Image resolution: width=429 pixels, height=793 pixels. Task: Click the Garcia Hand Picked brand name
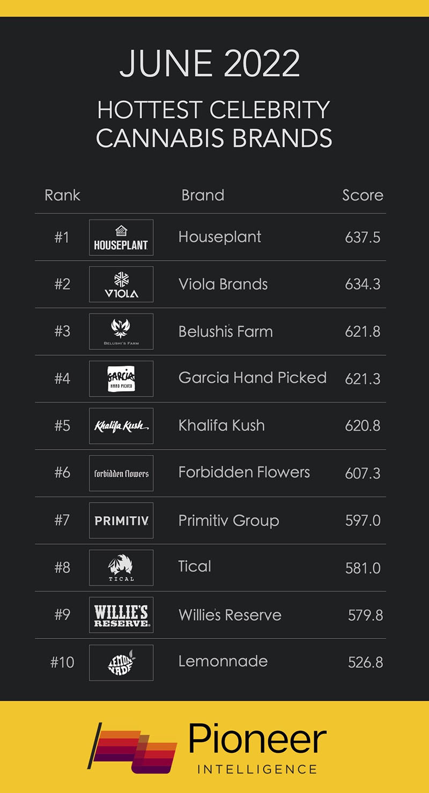[x=252, y=378]
